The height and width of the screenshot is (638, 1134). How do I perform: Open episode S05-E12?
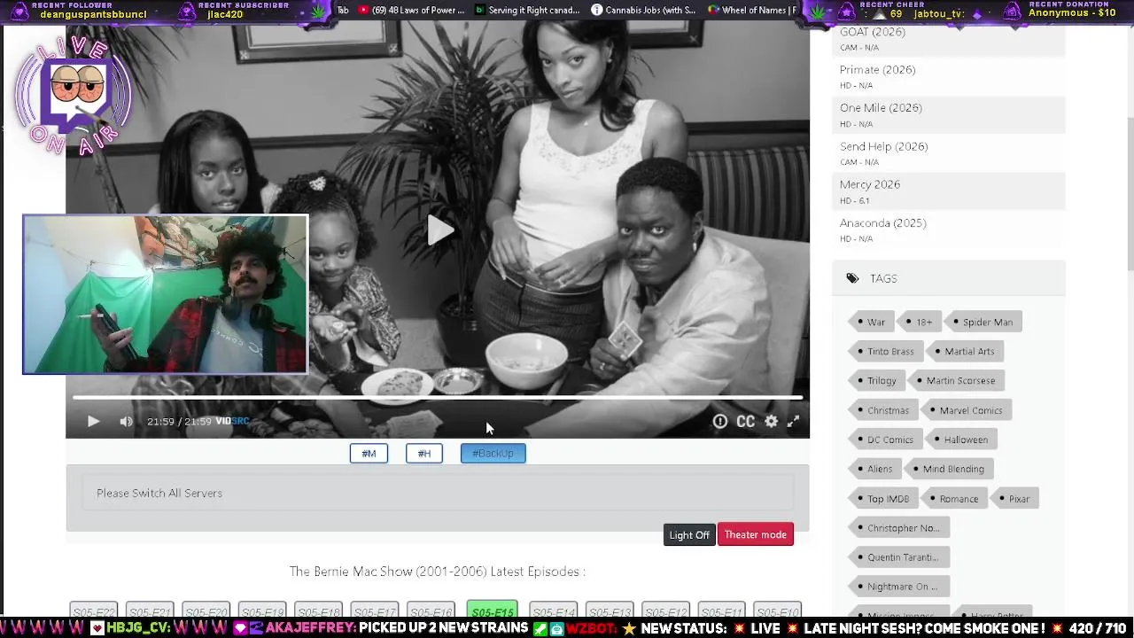pyautogui.click(x=665, y=611)
